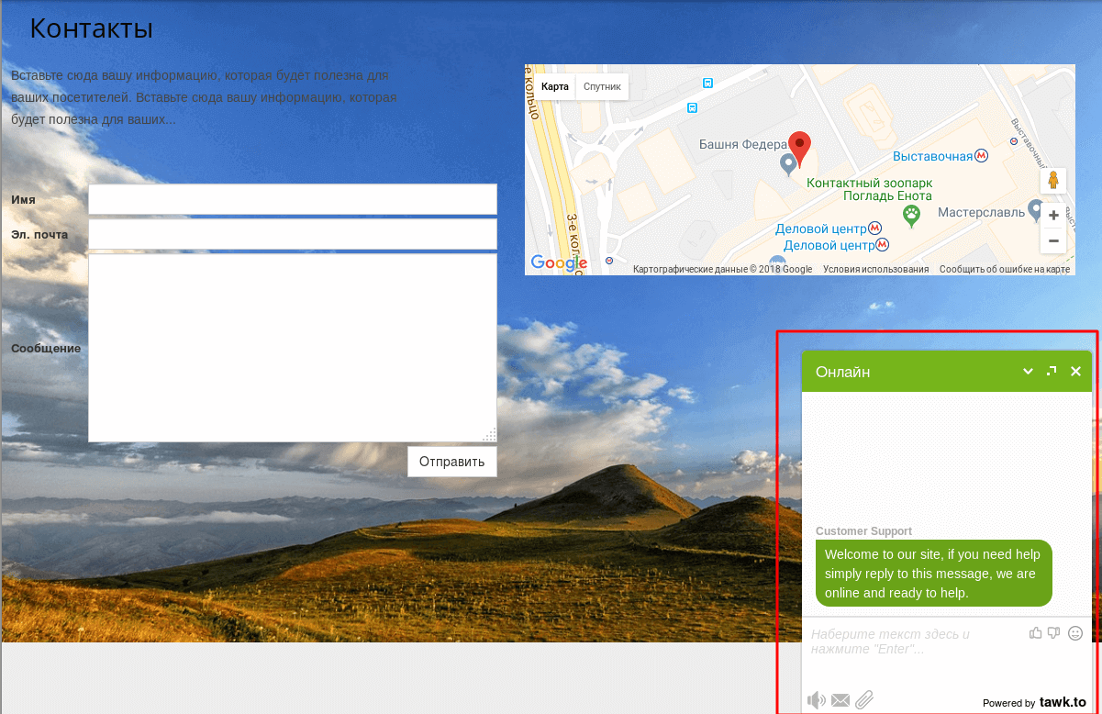This screenshot has height=714, width=1102.
Task: Click the Контакты page heading
Action: point(91,28)
